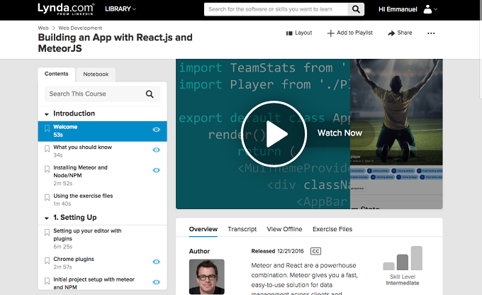Click the CC closed captions badge
Image resolution: width=482 pixels, height=295 pixels.
[x=315, y=251]
